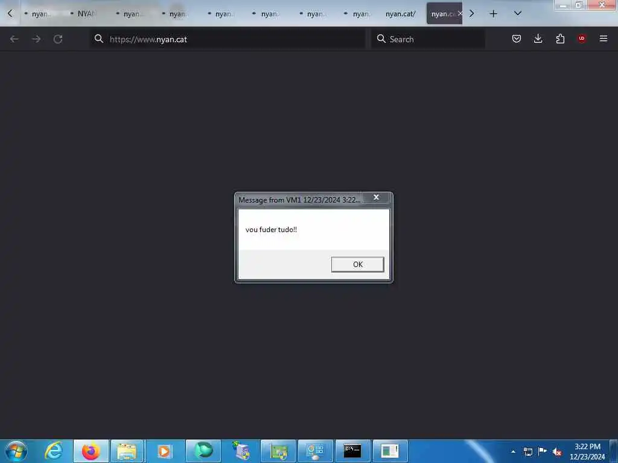The image size is (618, 463).
Task: Open Windows Media Player from the taskbar
Action: (164, 451)
